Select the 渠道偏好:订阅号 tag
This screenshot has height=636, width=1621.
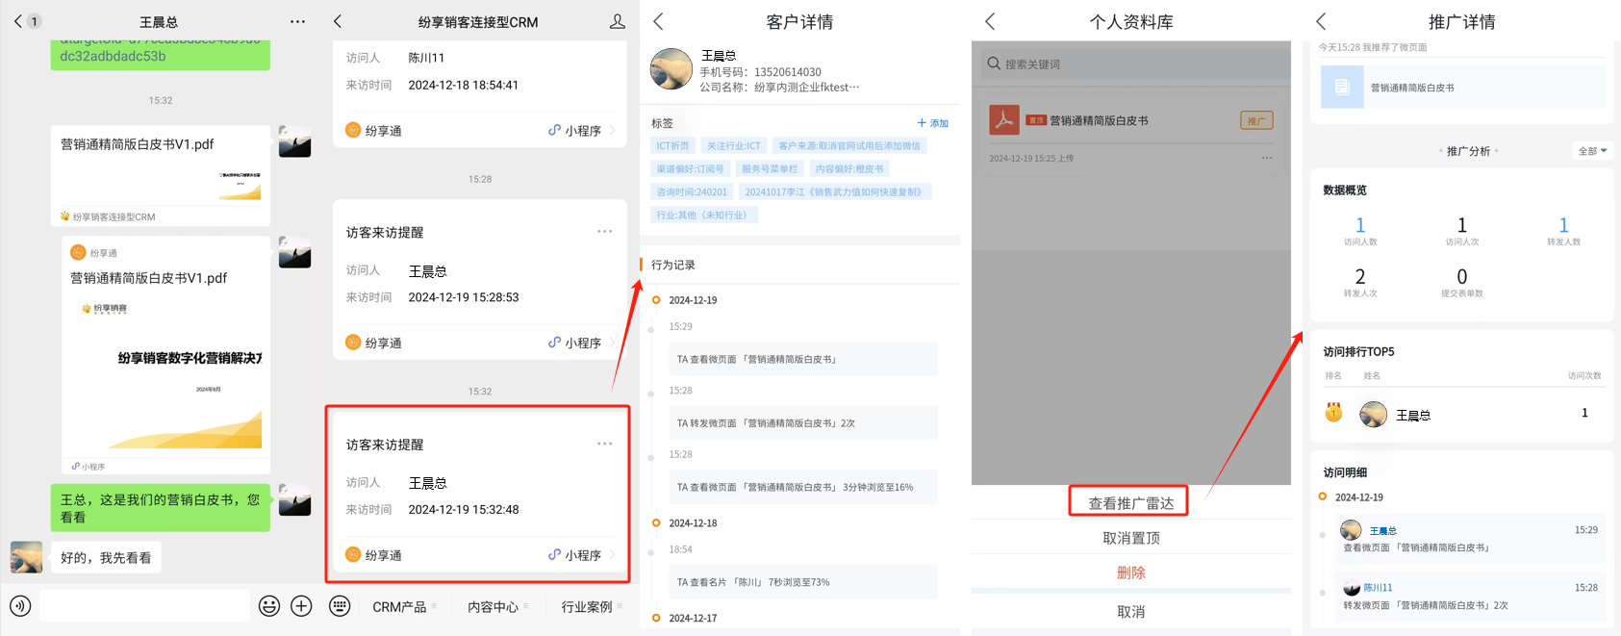(691, 168)
